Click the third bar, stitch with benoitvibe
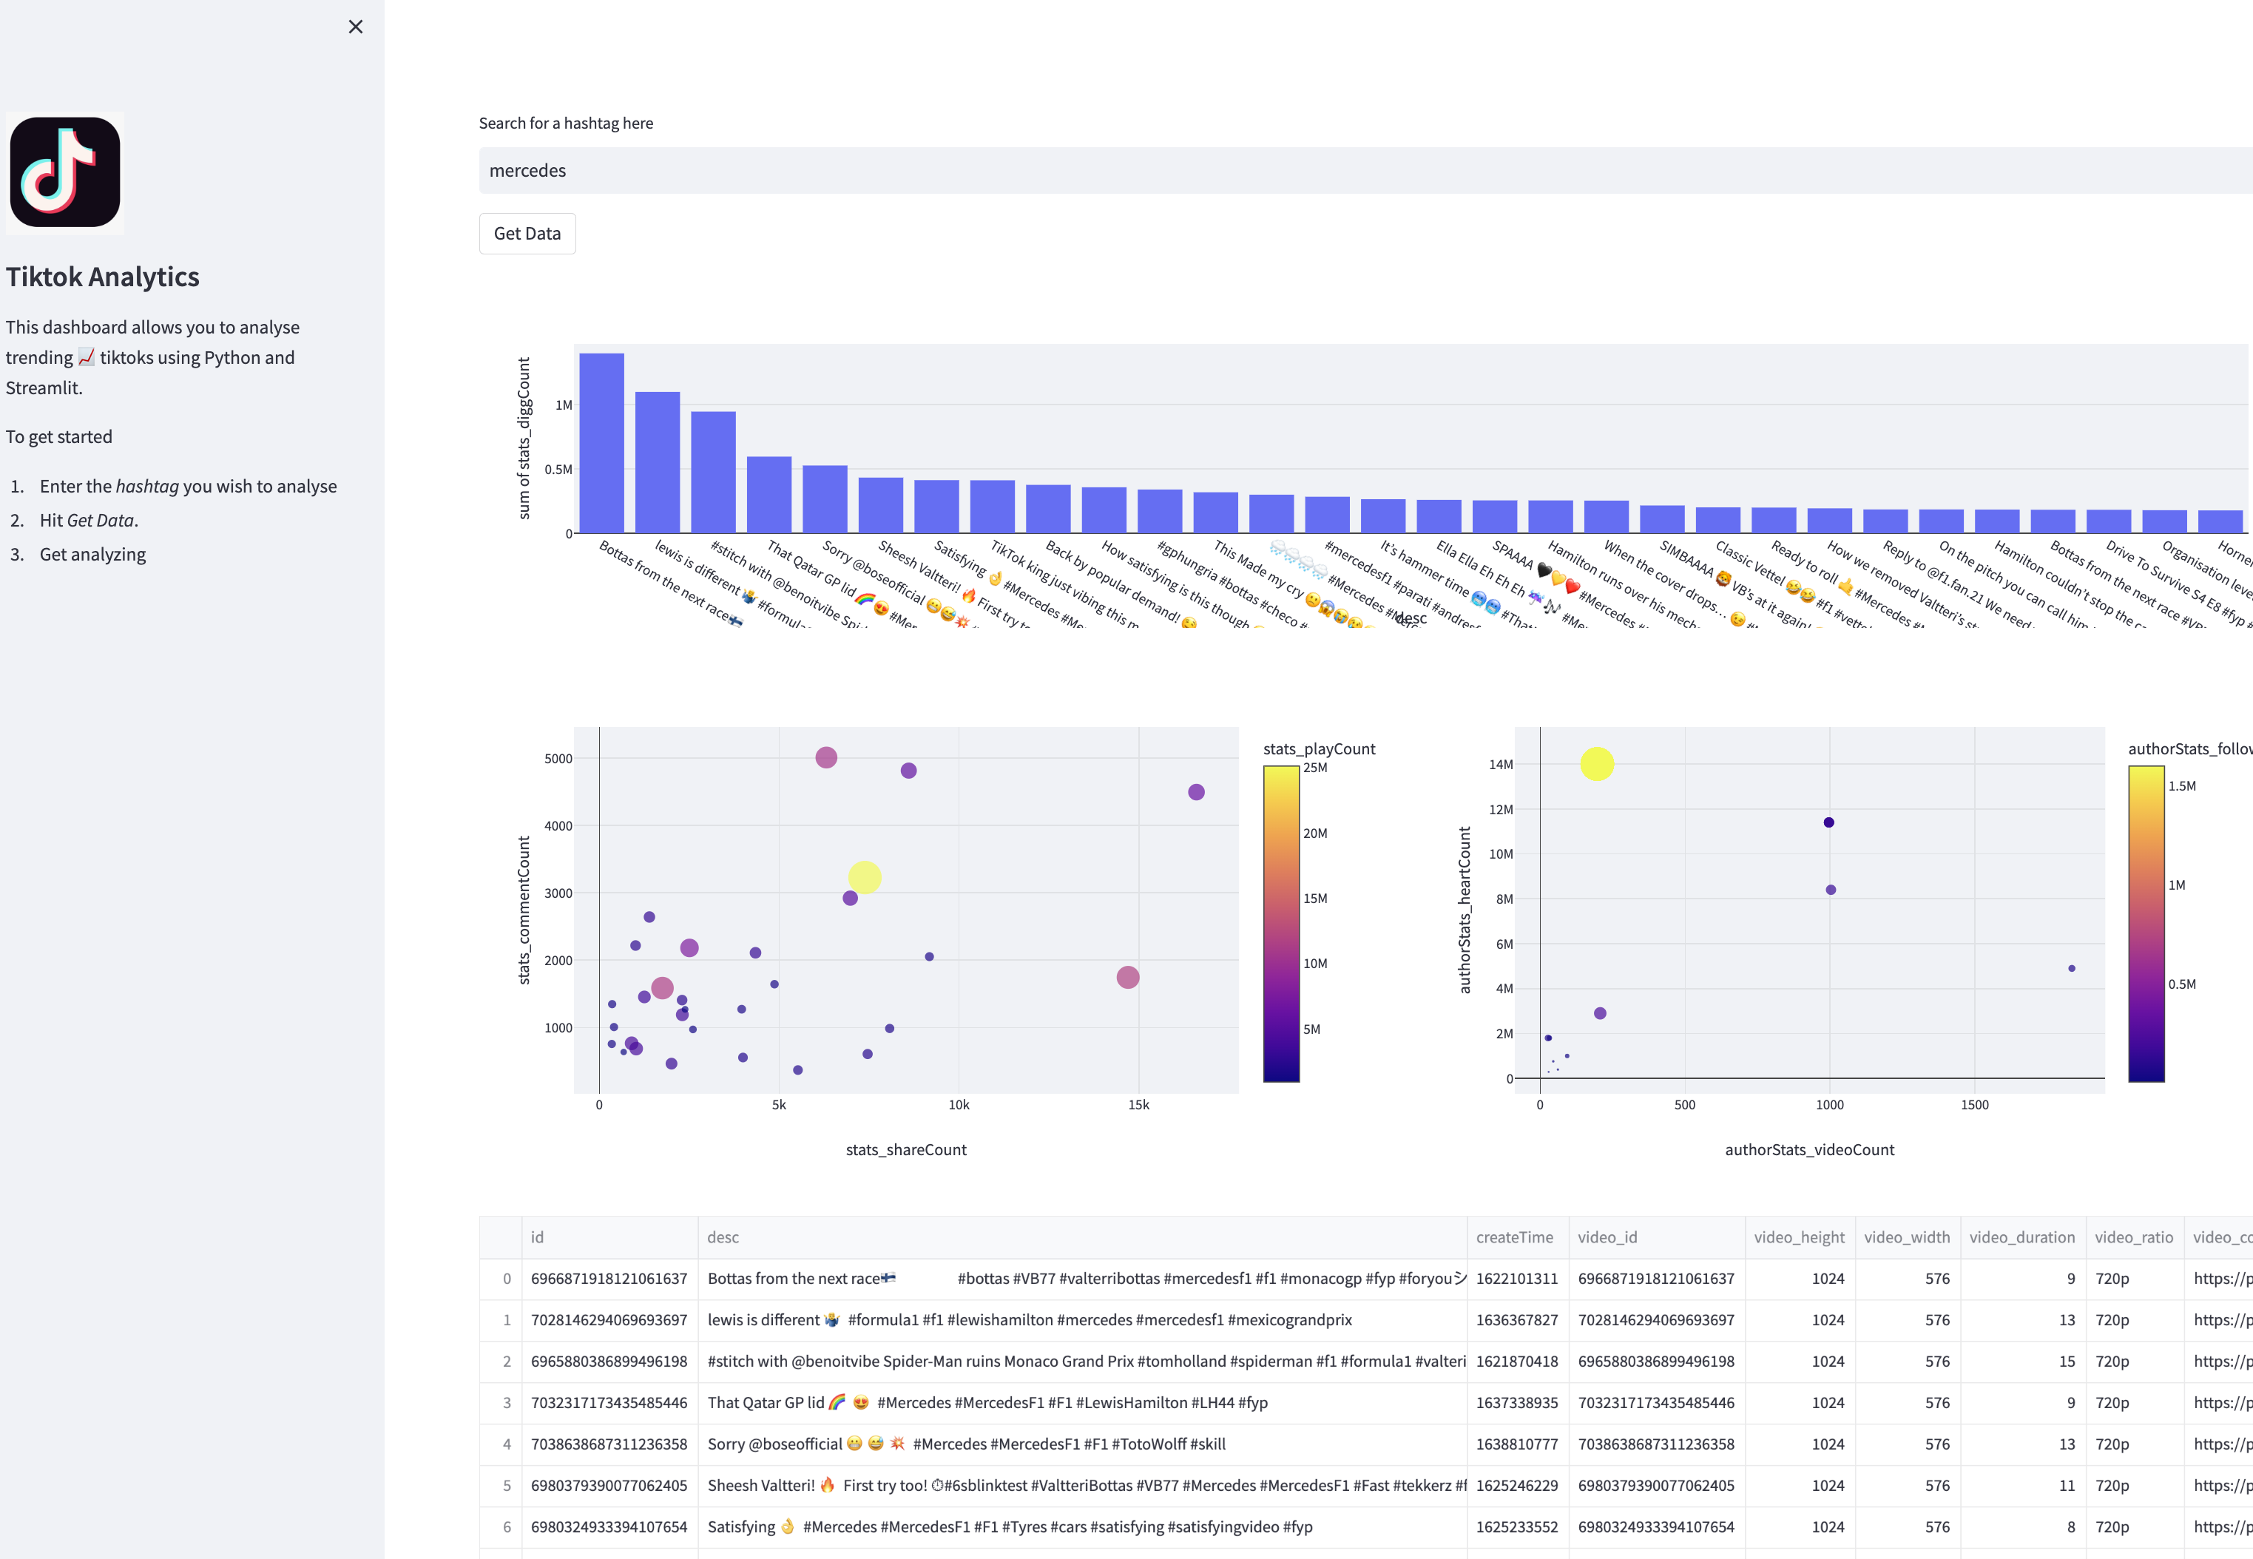 click(x=713, y=472)
